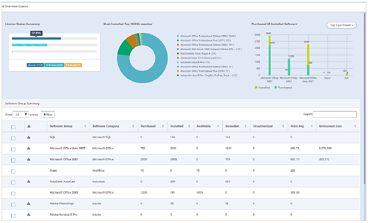
Task: Click the teal Unlicense progress bar
Action: click(x=30, y=45)
